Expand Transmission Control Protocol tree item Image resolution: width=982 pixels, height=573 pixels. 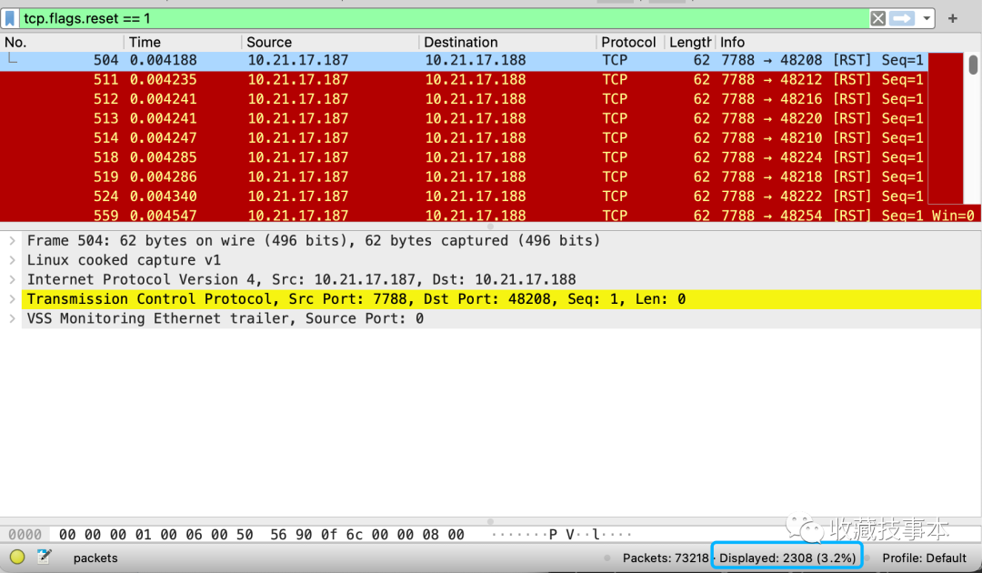[12, 298]
